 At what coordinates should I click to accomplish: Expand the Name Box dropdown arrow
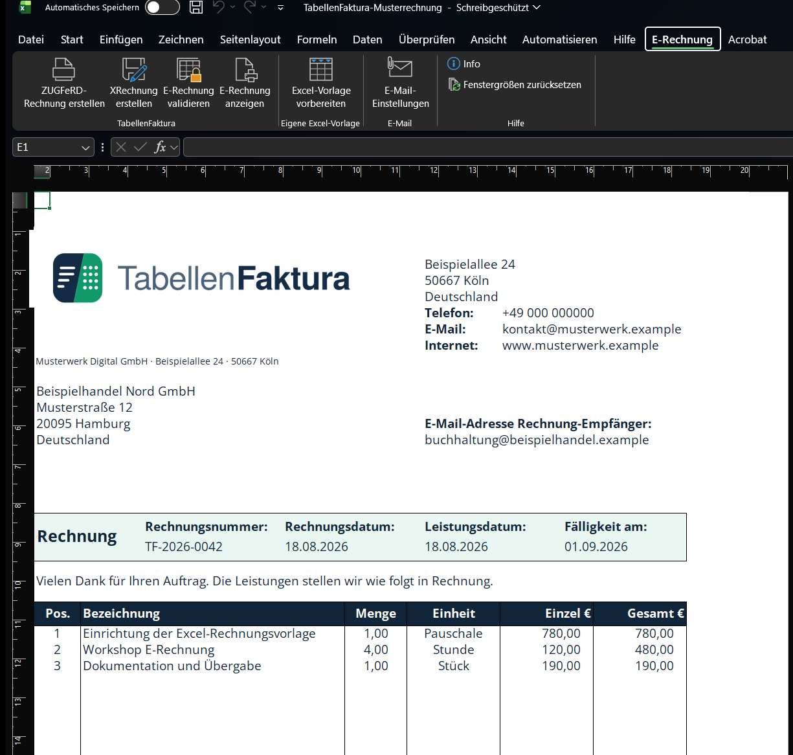(86, 148)
